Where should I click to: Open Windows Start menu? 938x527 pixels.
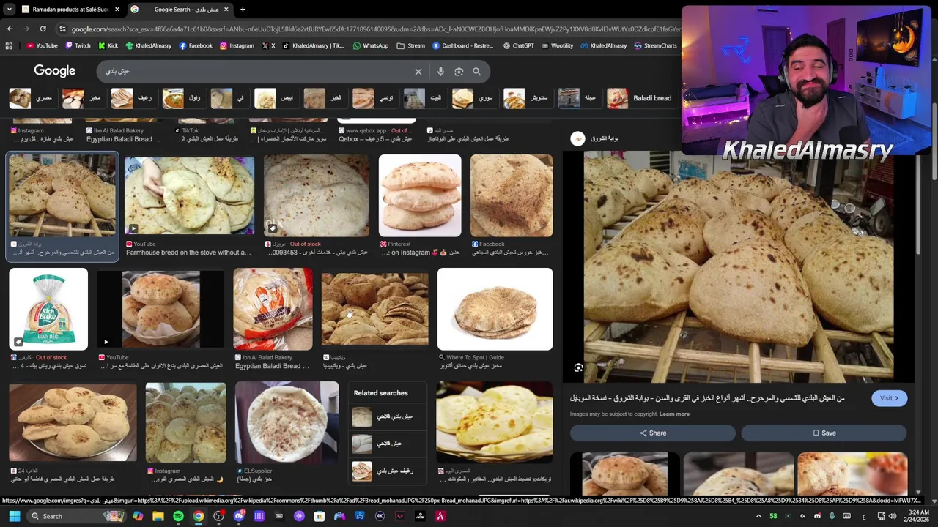click(14, 516)
